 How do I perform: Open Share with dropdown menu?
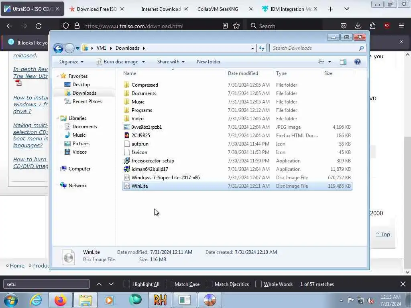(x=171, y=62)
